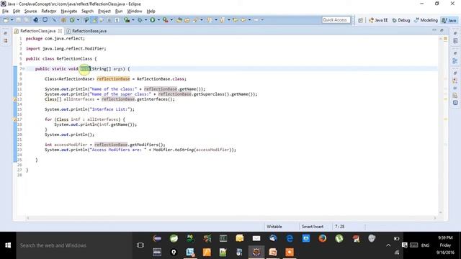Restore the left minimized view stack

click(6, 34)
